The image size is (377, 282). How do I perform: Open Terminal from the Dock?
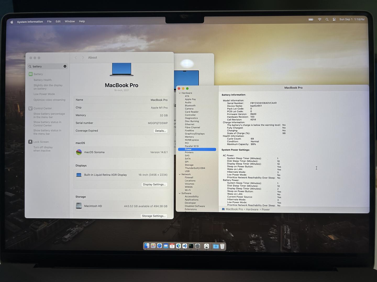191,246
